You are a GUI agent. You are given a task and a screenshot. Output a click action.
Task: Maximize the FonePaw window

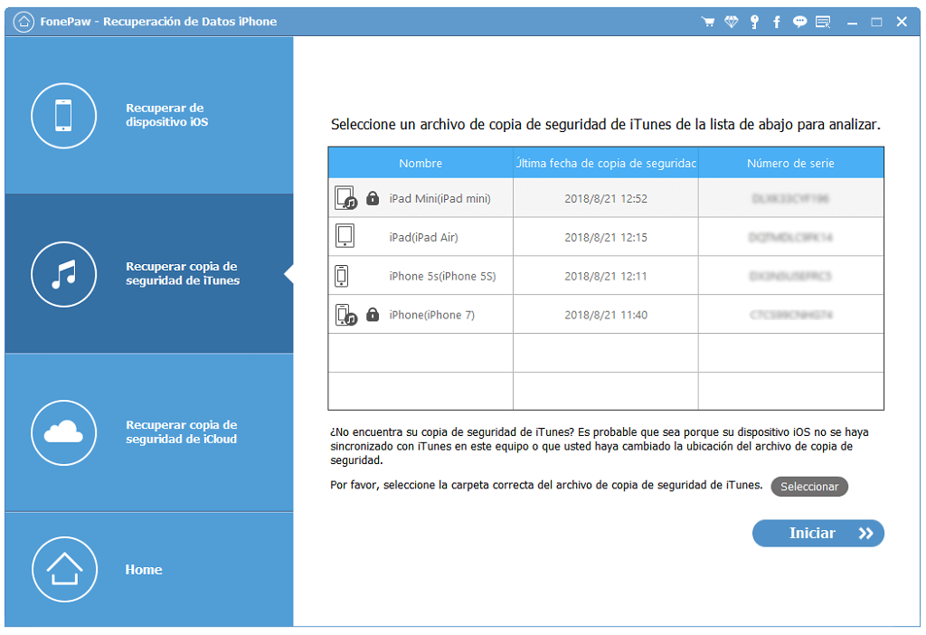pyautogui.click(x=876, y=23)
